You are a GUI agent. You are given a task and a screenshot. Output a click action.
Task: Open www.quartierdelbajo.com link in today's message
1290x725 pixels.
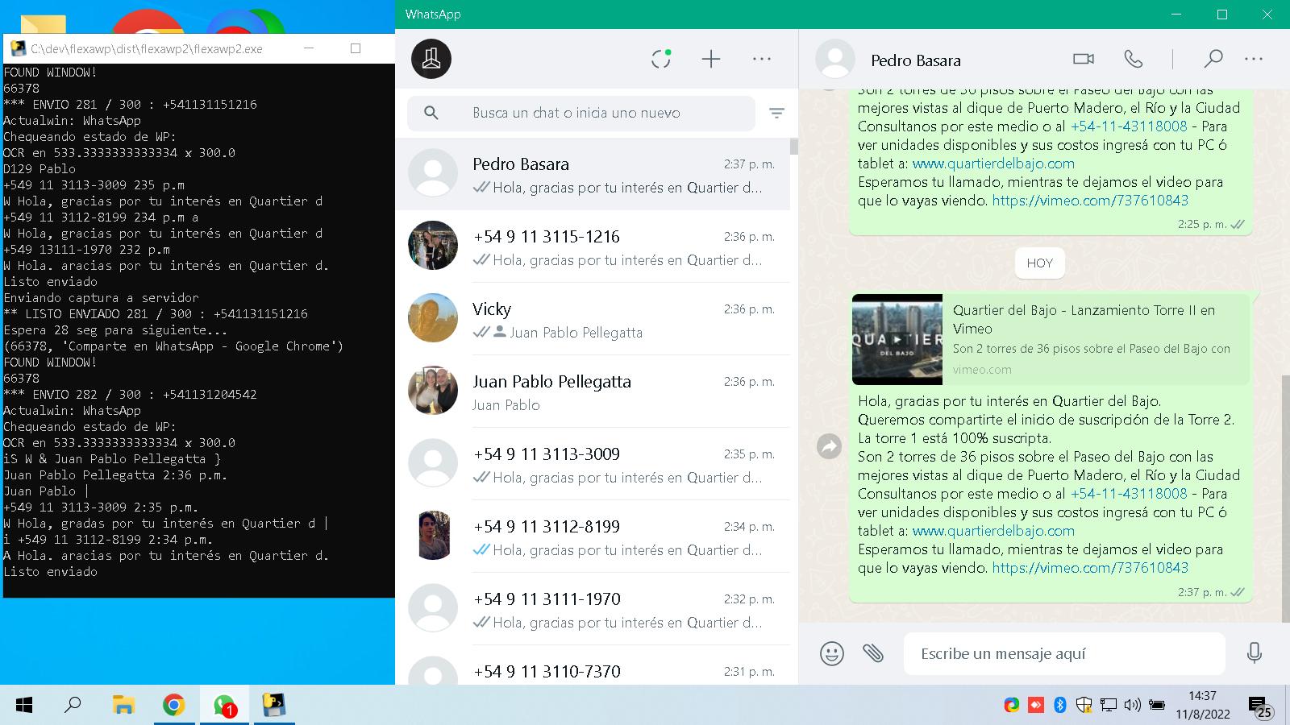(993, 531)
